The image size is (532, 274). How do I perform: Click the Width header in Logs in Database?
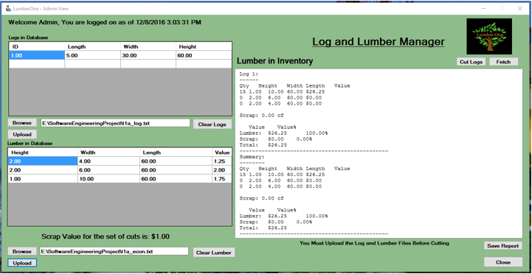[148, 46]
